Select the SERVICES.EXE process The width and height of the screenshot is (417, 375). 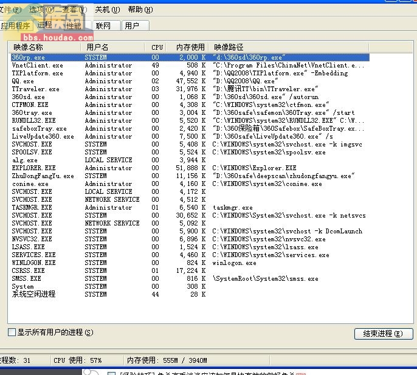point(190,255)
